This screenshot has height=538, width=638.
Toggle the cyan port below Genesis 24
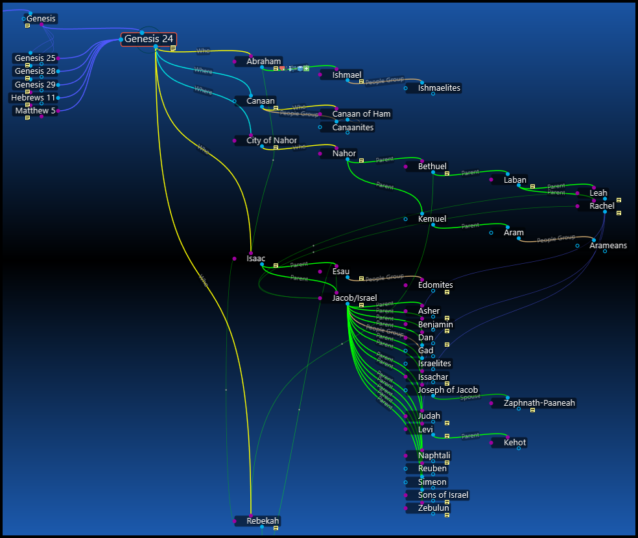pyautogui.click(x=156, y=46)
